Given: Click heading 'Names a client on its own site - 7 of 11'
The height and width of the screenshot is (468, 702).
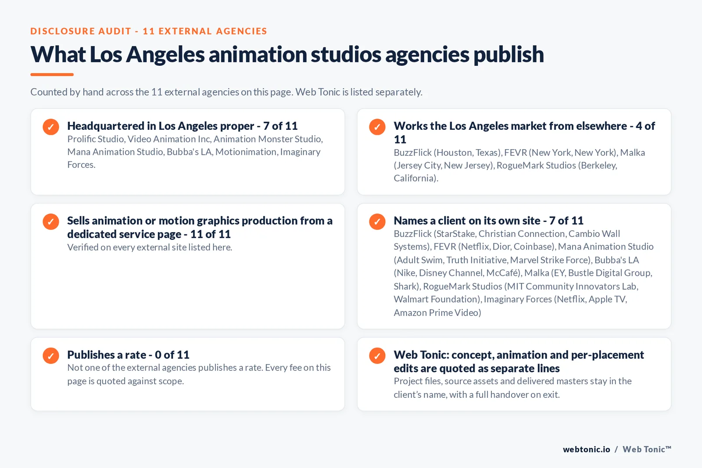Looking at the screenshot, I should click(488, 221).
